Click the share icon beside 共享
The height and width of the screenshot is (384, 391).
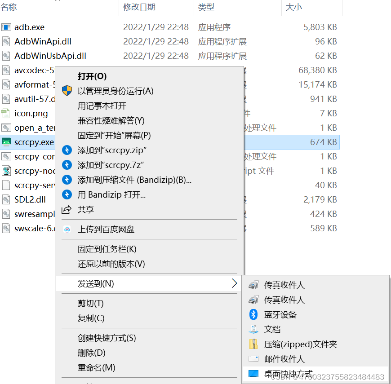(67, 210)
